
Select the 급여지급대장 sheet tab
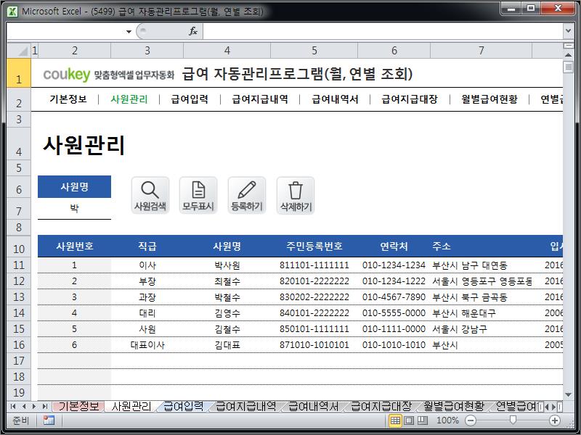(x=381, y=406)
